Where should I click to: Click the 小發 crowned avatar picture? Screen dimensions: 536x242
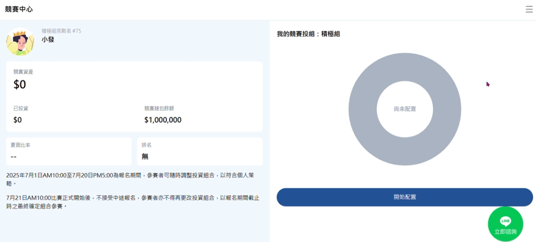20,42
